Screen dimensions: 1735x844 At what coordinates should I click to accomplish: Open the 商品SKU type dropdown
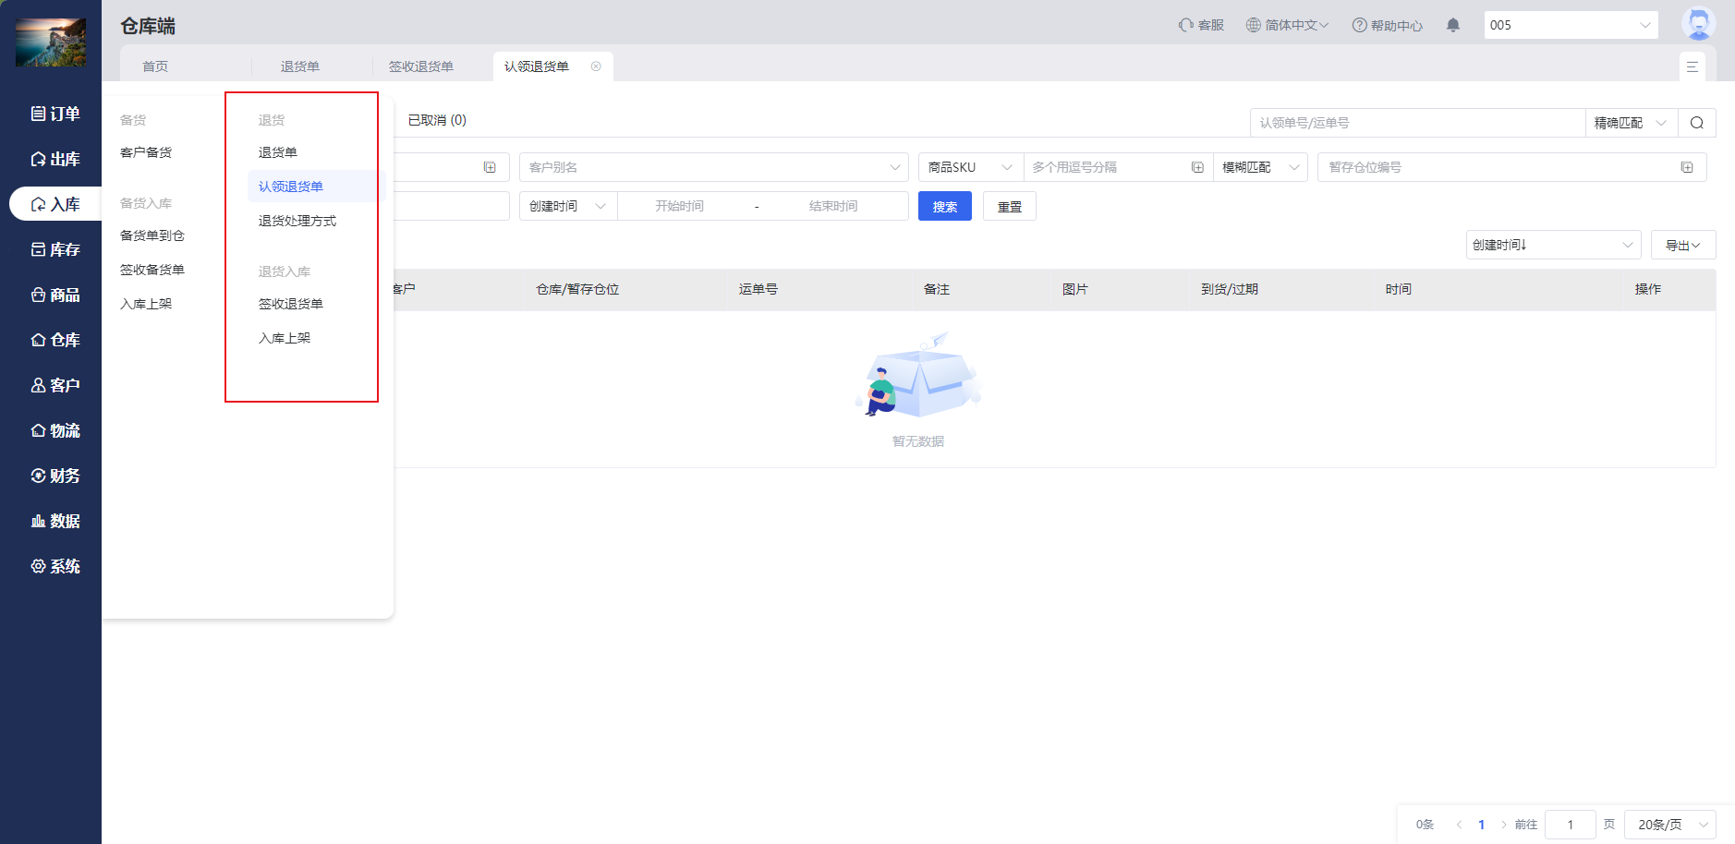pyautogui.click(x=970, y=167)
